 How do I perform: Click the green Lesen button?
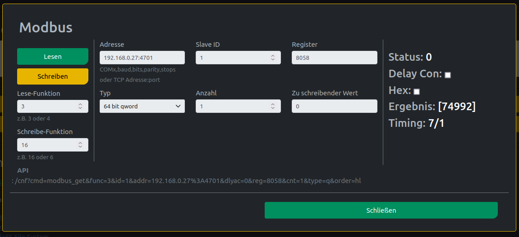[x=53, y=57]
